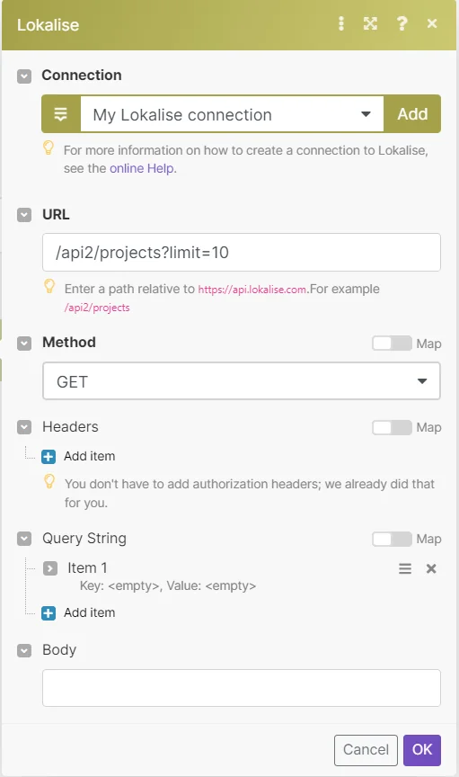This screenshot has height=777, width=459.
Task: Collapse the Headers section arrow
Action: click(x=24, y=427)
